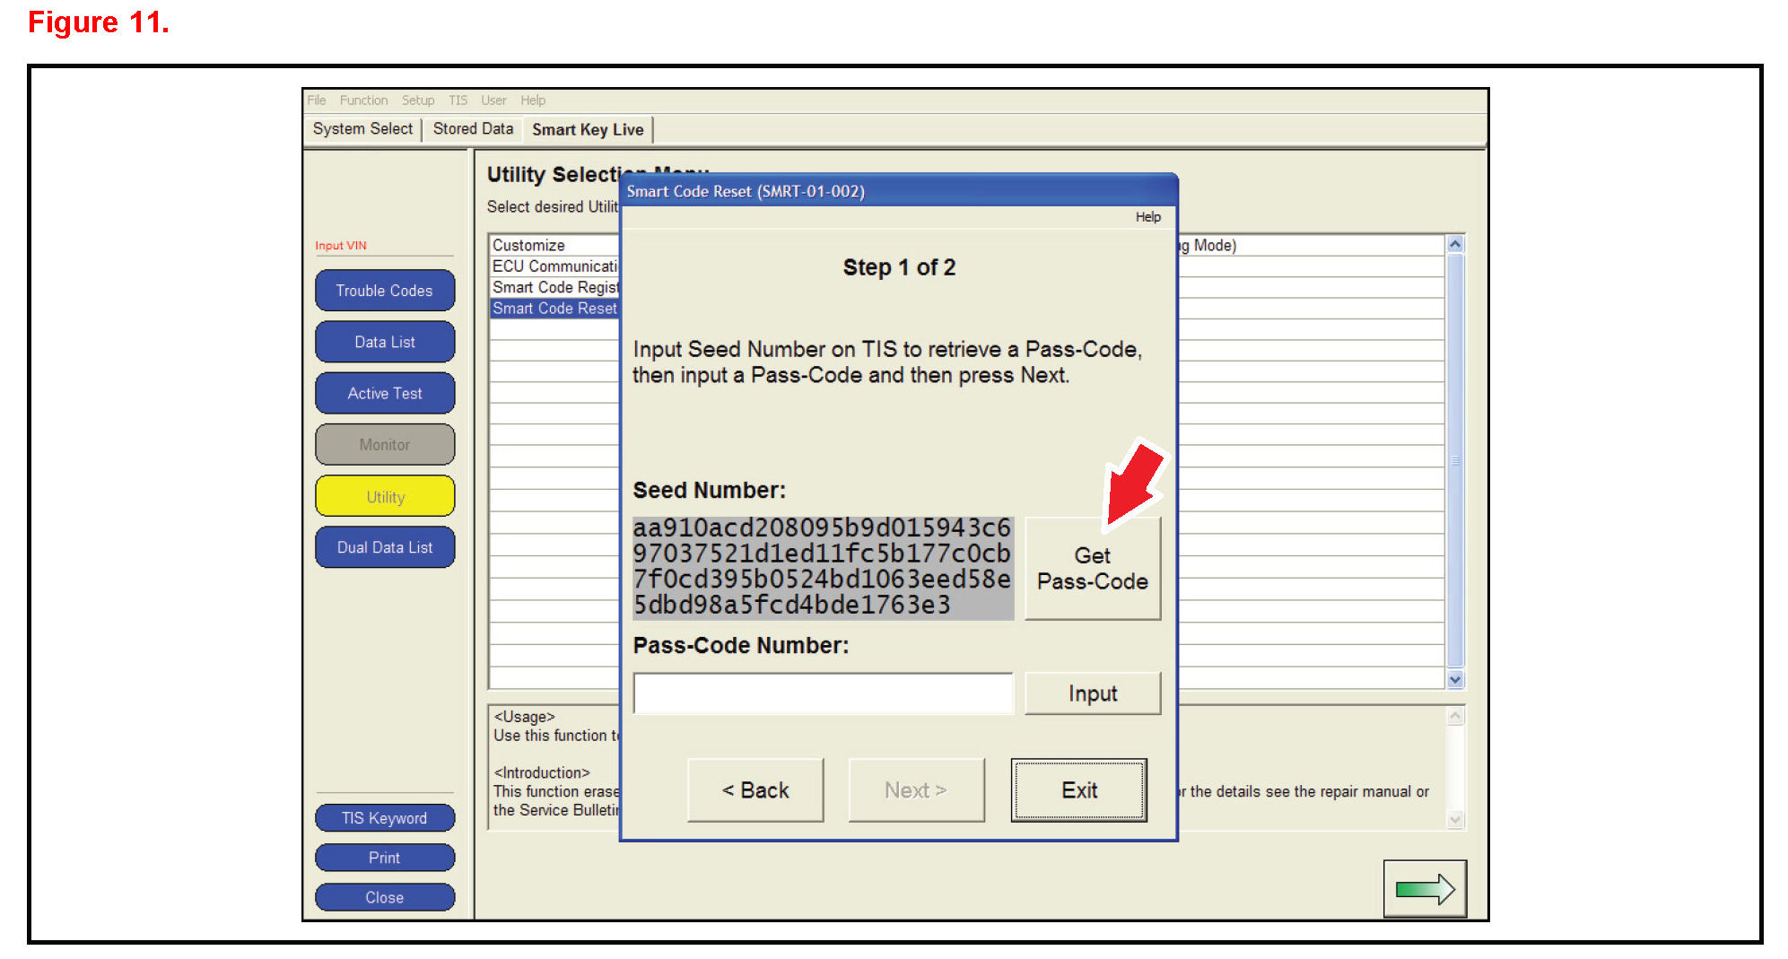The height and width of the screenshot is (959, 1788).
Task: Click the Next button in the dialog
Action: pyautogui.click(x=916, y=790)
